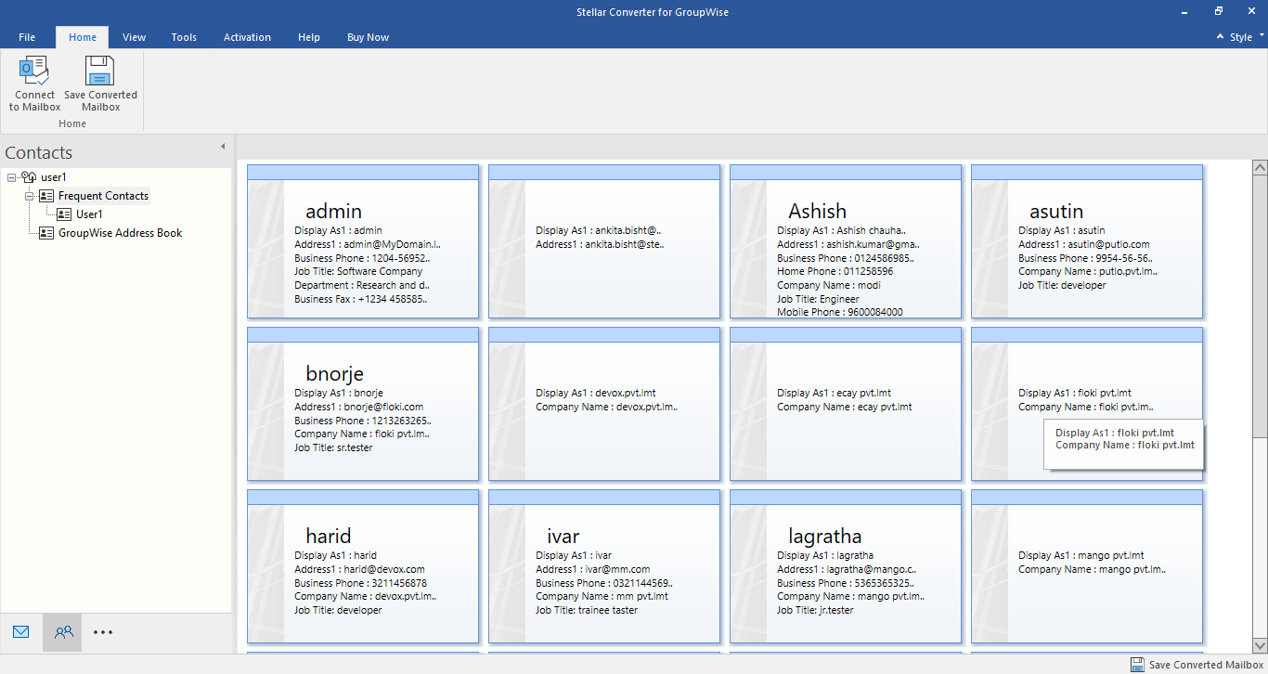
Task: Open the ankita.bisht contact card
Action: [604, 241]
